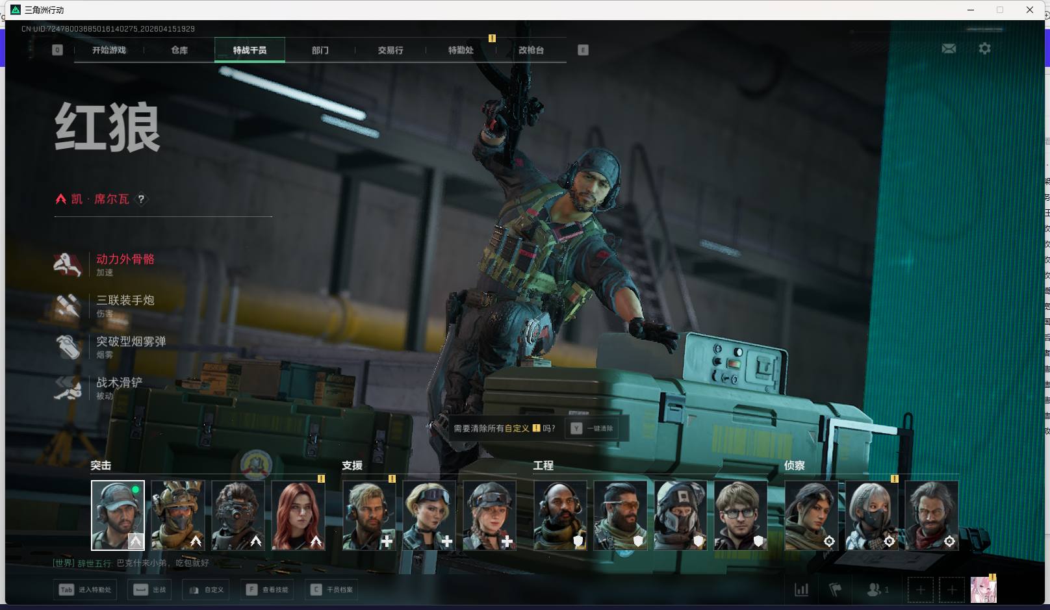Switch to the 开始游戏 tab
1050x610 pixels.
point(109,50)
